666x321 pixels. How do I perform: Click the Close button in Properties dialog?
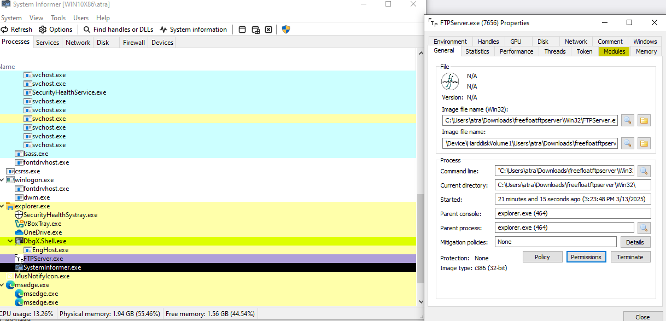(642, 317)
